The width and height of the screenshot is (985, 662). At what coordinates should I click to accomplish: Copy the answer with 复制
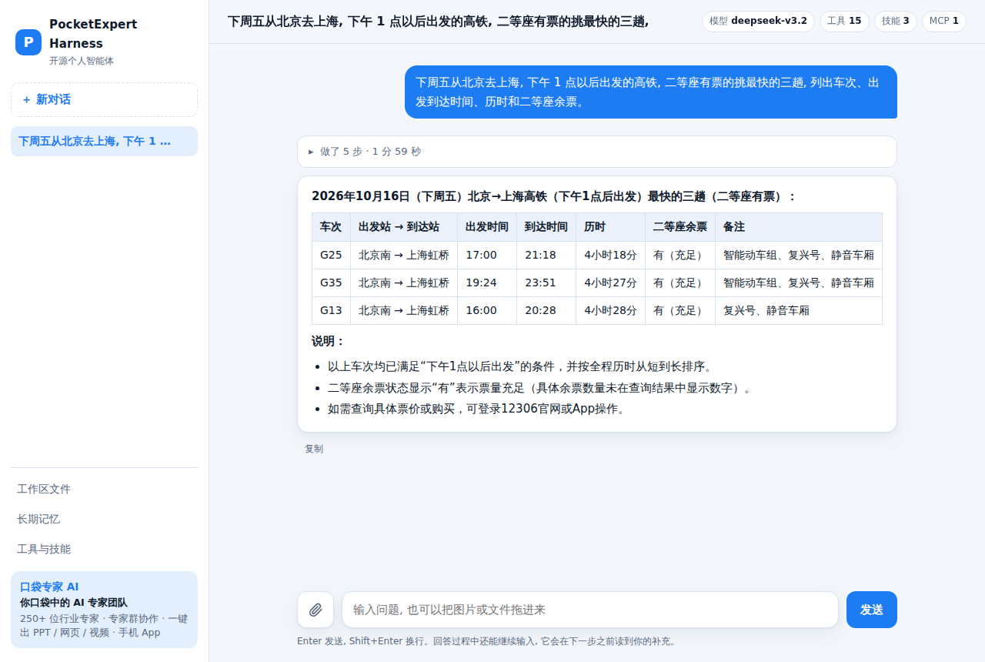click(314, 449)
